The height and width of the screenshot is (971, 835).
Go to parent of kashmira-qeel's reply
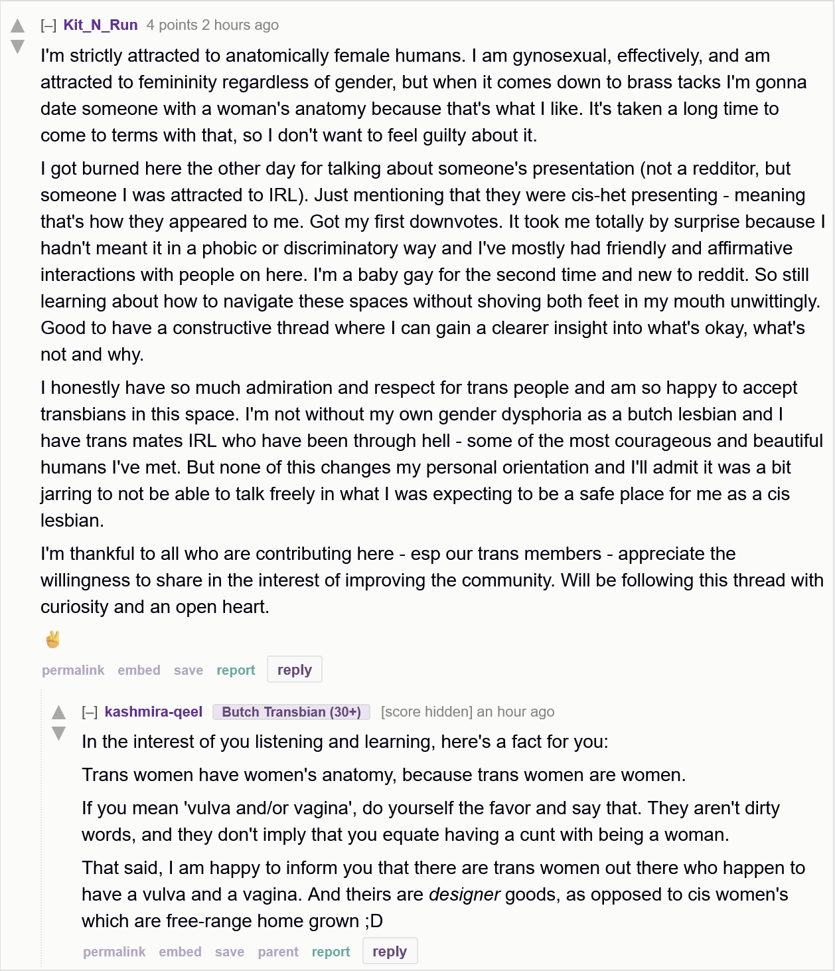tap(278, 952)
